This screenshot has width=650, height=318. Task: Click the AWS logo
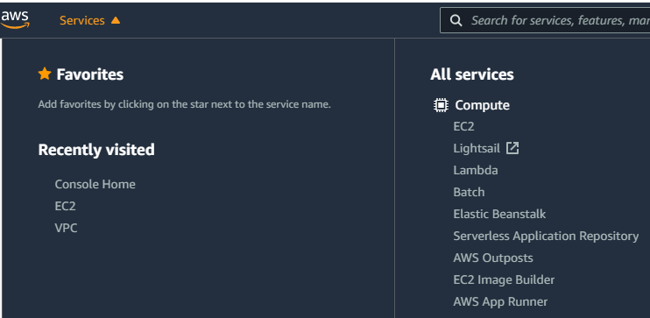tap(15, 19)
